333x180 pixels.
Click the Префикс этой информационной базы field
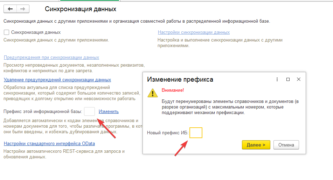coord(90,112)
